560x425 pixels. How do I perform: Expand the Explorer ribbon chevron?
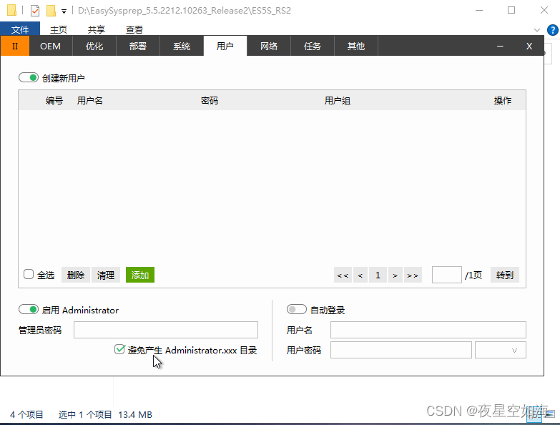click(537, 30)
